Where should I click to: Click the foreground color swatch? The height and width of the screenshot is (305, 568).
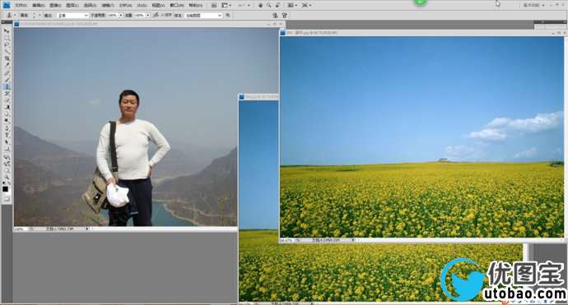5,189
